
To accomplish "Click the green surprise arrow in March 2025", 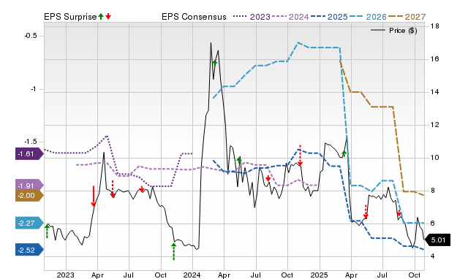I will [344, 153].
